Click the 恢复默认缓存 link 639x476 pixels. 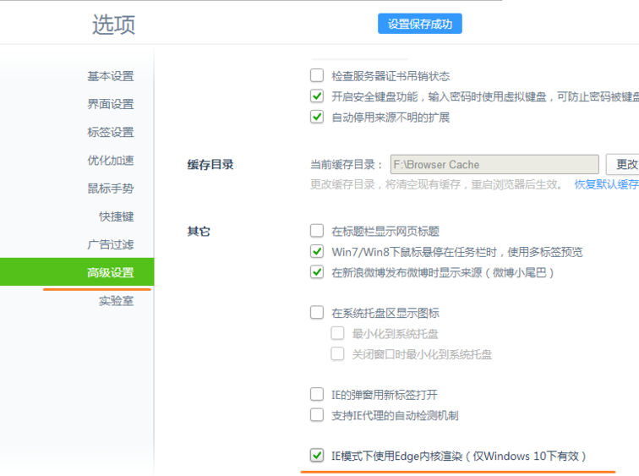click(x=606, y=183)
